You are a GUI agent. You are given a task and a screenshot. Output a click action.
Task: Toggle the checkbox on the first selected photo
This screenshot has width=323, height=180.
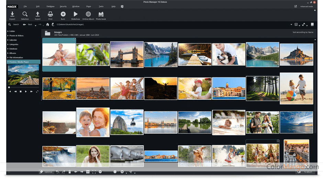coord(74,40)
